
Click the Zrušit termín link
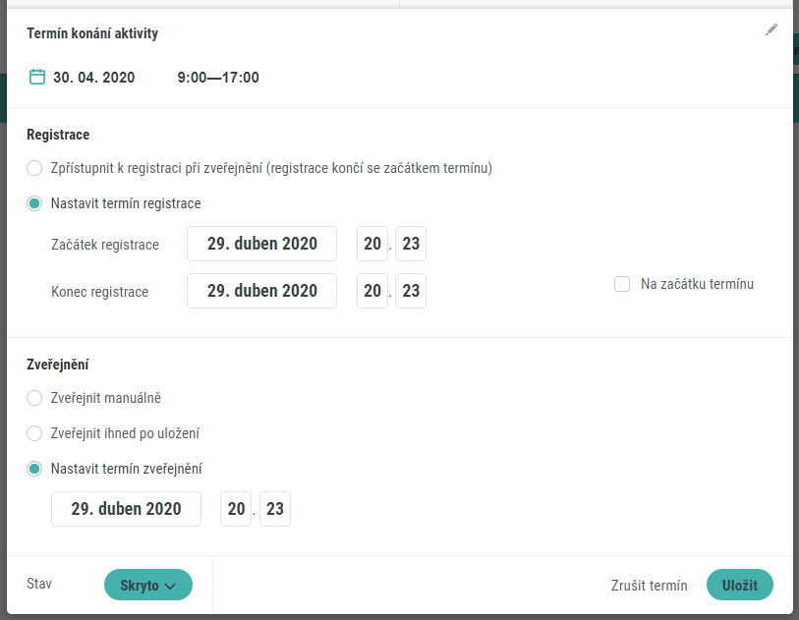click(650, 586)
